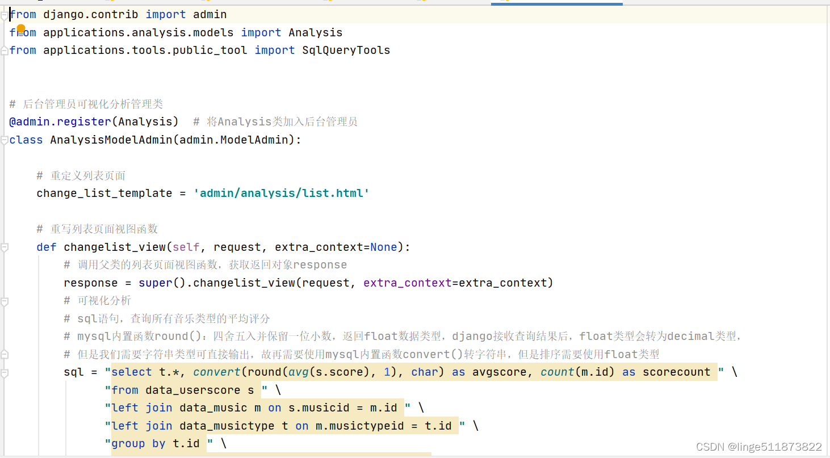Image resolution: width=830 pixels, height=458 pixels.
Task: Collapse the AnalysisModelAdmin class fold marker
Action: click(5, 140)
